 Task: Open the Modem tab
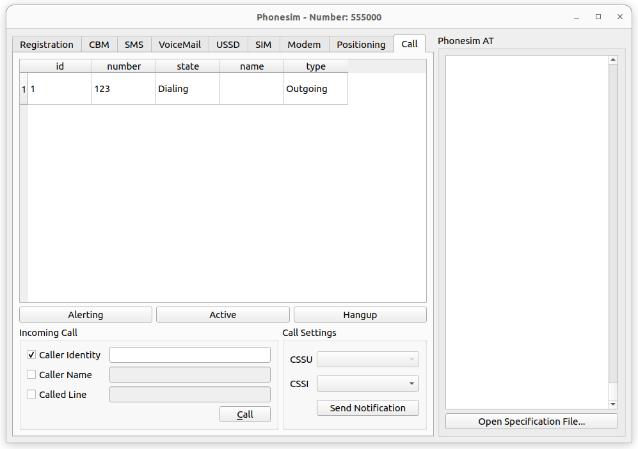pos(304,44)
